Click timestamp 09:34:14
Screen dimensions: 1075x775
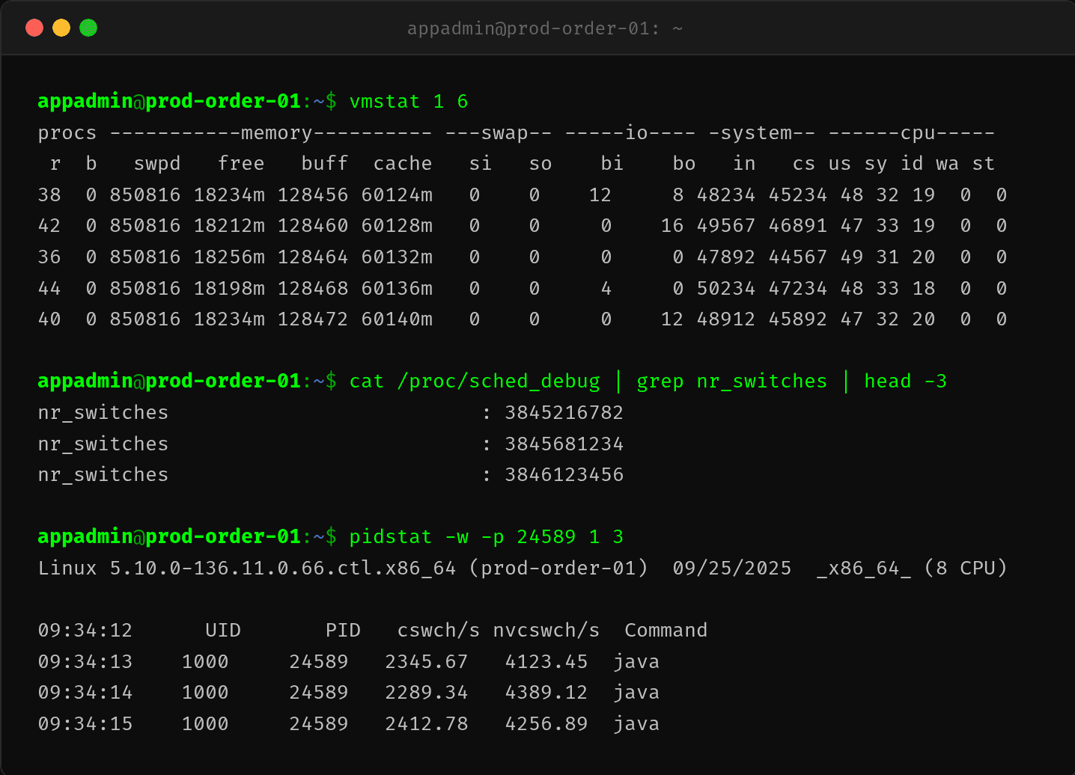[x=85, y=692]
